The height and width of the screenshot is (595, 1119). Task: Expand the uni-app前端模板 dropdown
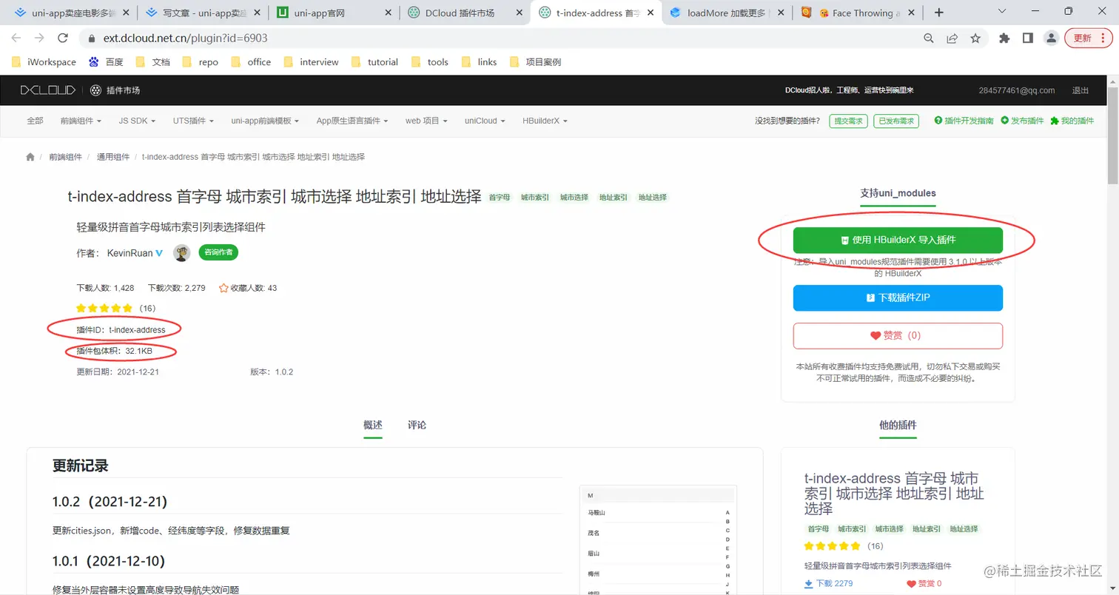(x=265, y=121)
